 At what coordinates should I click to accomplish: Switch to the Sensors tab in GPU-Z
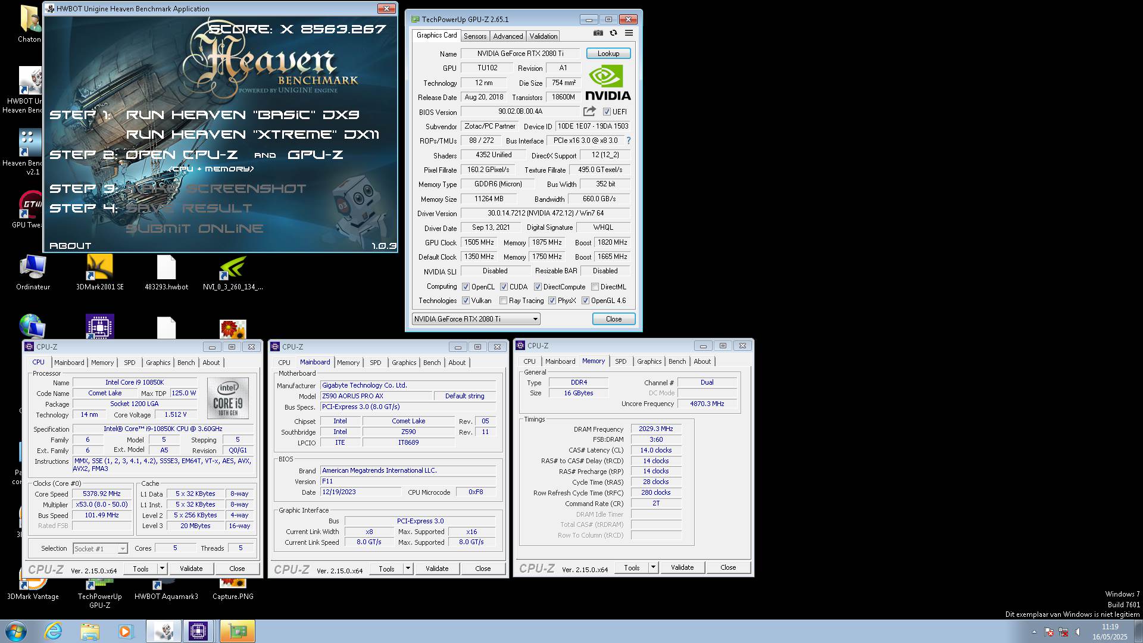click(x=475, y=36)
